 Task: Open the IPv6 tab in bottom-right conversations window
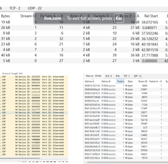tap(118, 76)
